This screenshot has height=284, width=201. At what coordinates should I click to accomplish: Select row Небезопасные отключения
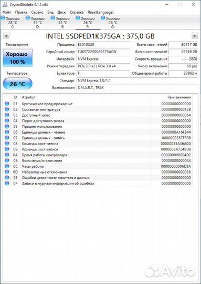tap(98, 172)
